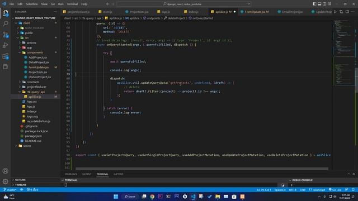
Task: Split the editor to the right
Action: [x=347, y=12]
